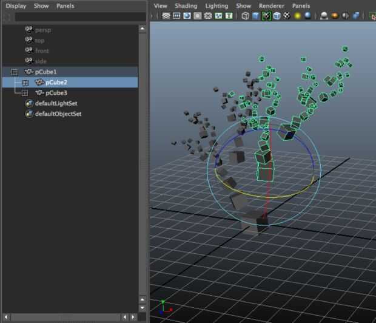Image resolution: width=376 pixels, height=323 pixels.
Task: Open the viewport View menu
Action: tap(161, 6)
